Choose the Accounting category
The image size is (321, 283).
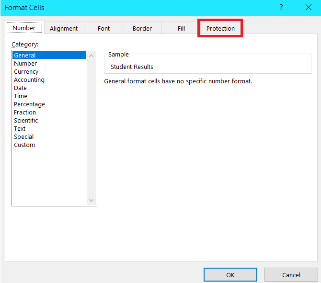[x=29, y=79]
